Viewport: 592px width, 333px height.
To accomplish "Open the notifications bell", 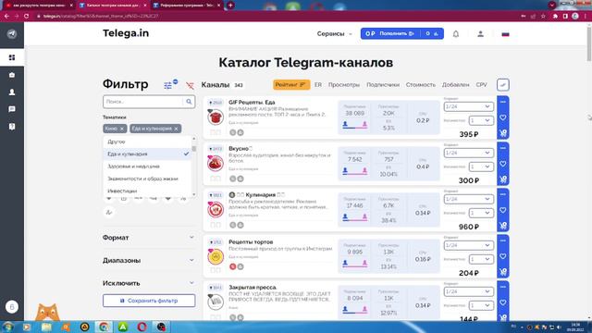I will coord(456,34).
